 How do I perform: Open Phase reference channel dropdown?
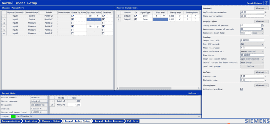click(x=263, y=51)
